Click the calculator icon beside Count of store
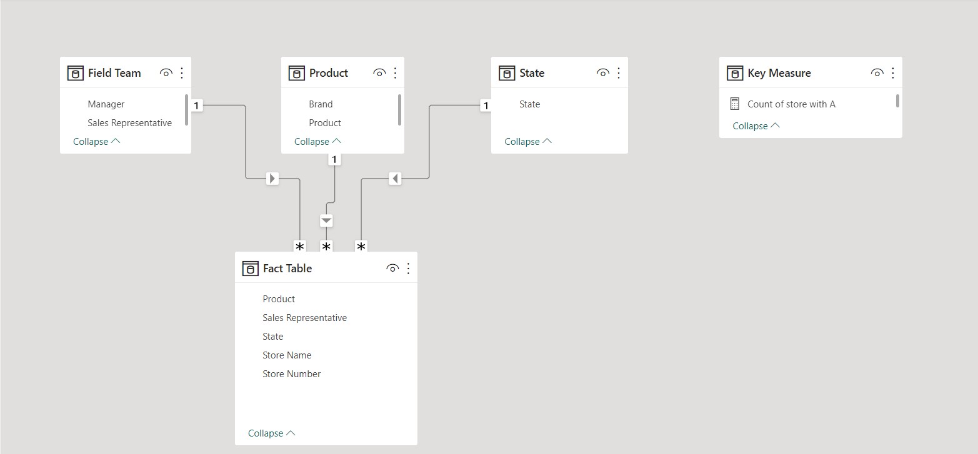The width and height of the screenshot is (978, 454). pyautogui.click(x=735, y=104)
